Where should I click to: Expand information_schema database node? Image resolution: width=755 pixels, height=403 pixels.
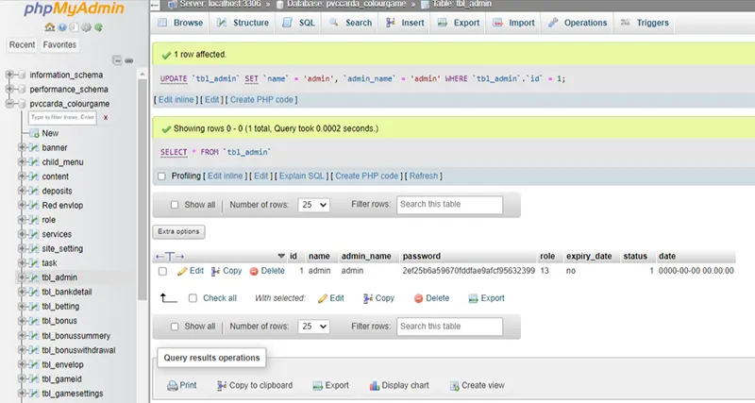tap(9, 75)
